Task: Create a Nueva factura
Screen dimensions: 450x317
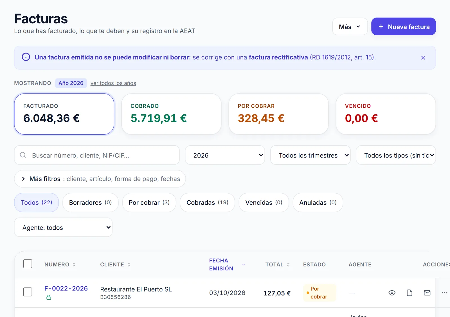Action: click(x=404, y=26)
